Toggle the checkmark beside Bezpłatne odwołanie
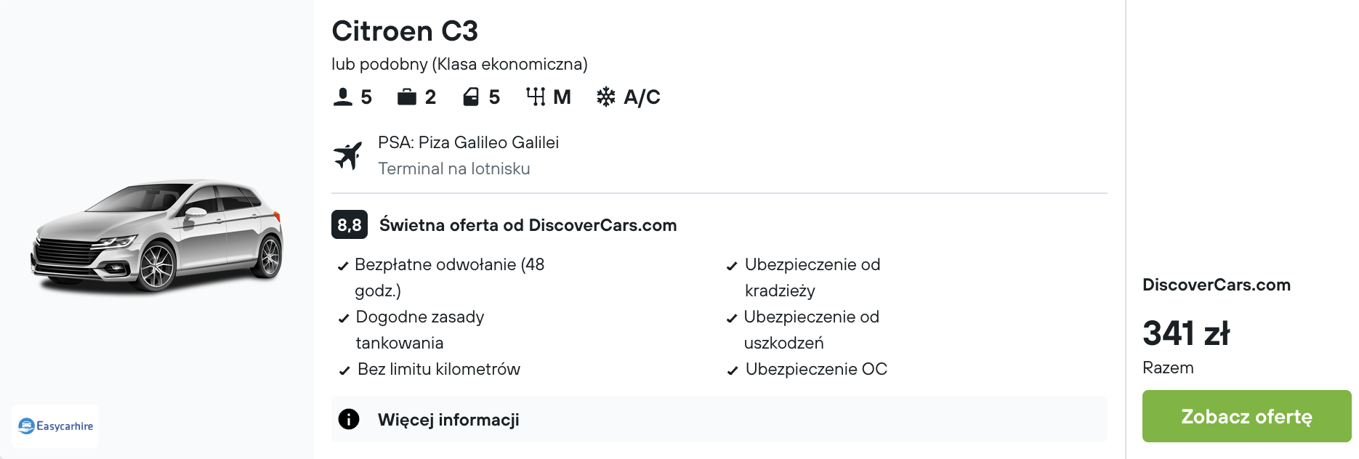This screenshot has height=459, width=1359. tap(342, 266)
